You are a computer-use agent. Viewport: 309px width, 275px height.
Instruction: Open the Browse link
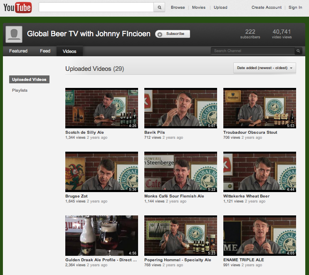(178, 7)
